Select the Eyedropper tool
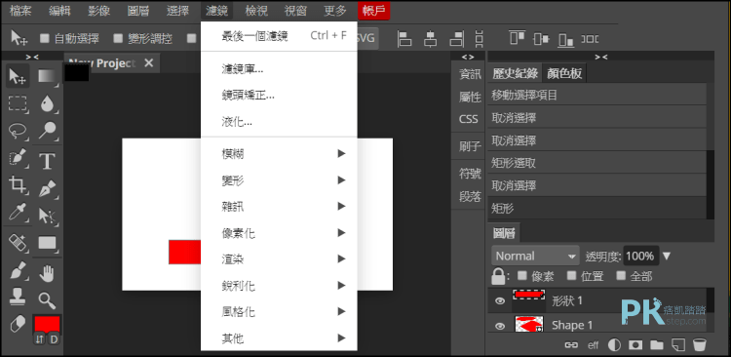 [x=18, y=214]
